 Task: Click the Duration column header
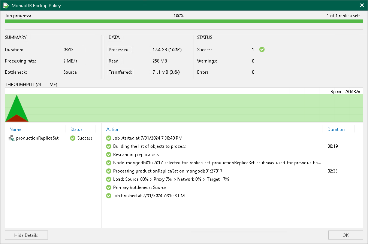pos(335,129)
